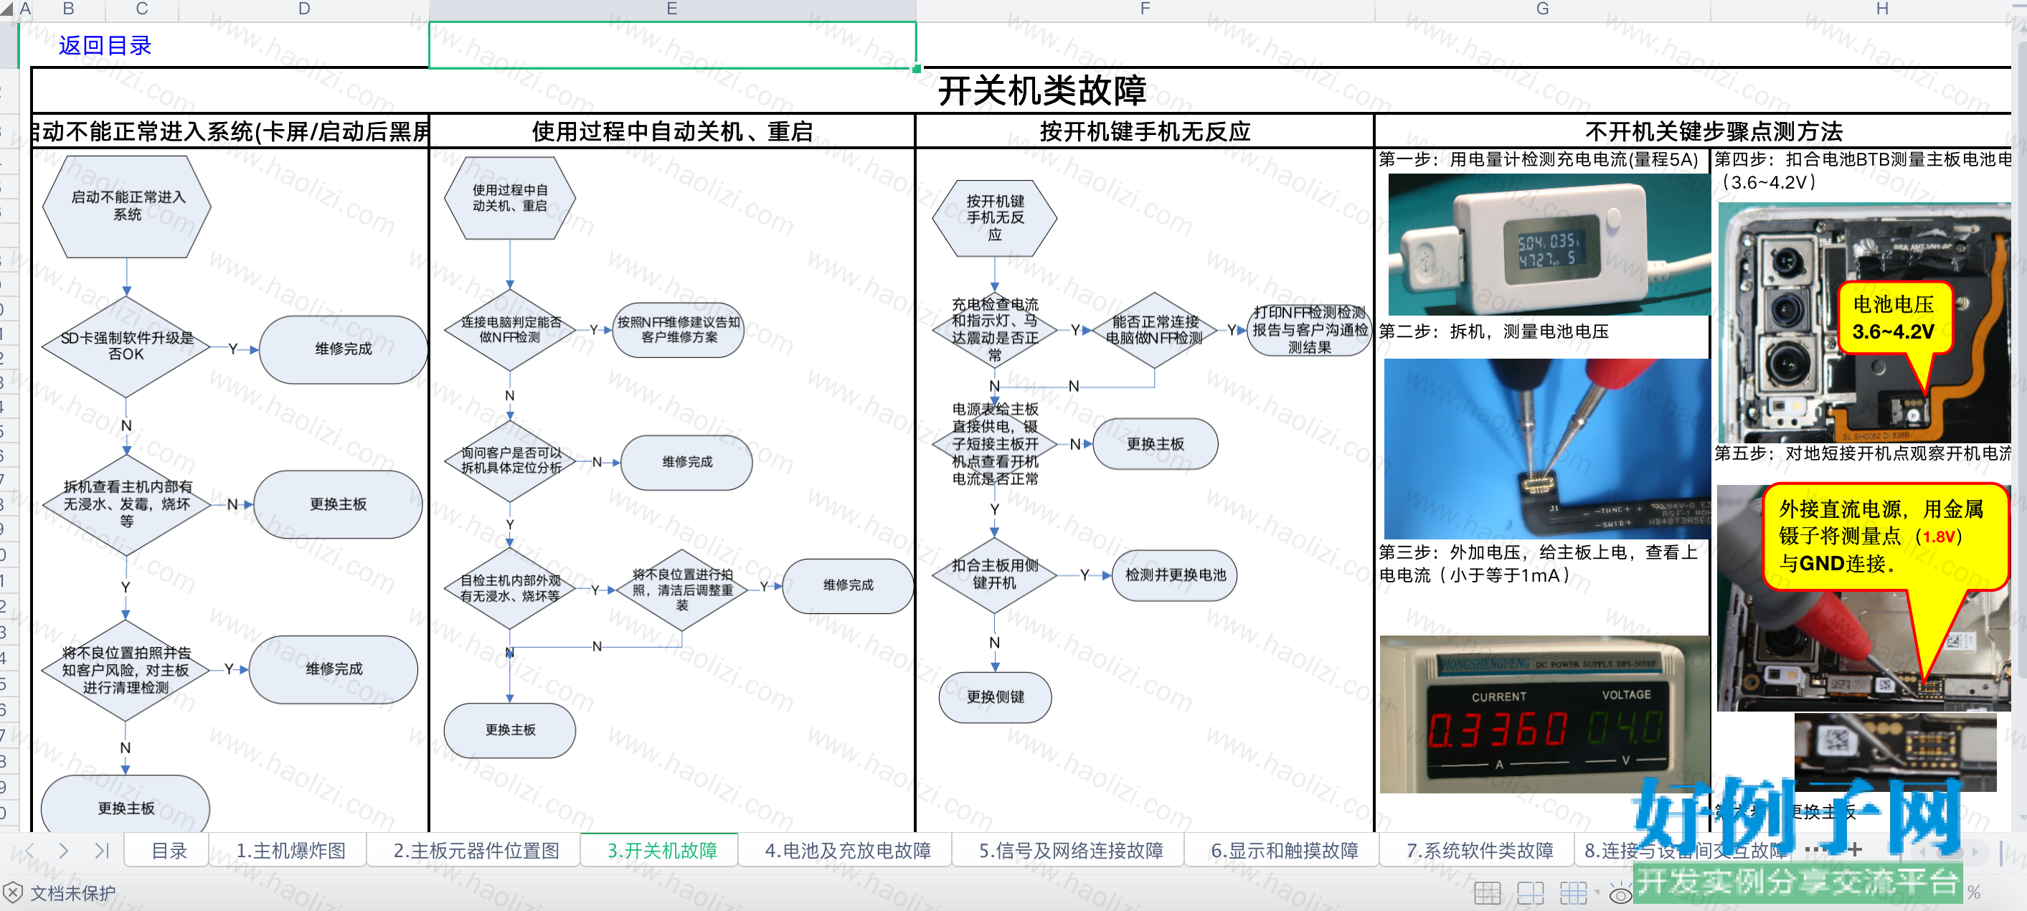Click the 第二步：拆机，测量电池电压 text
The width and height of the screenshot is (2027, 911).
pyautogui.click(x=1493, y=332)
